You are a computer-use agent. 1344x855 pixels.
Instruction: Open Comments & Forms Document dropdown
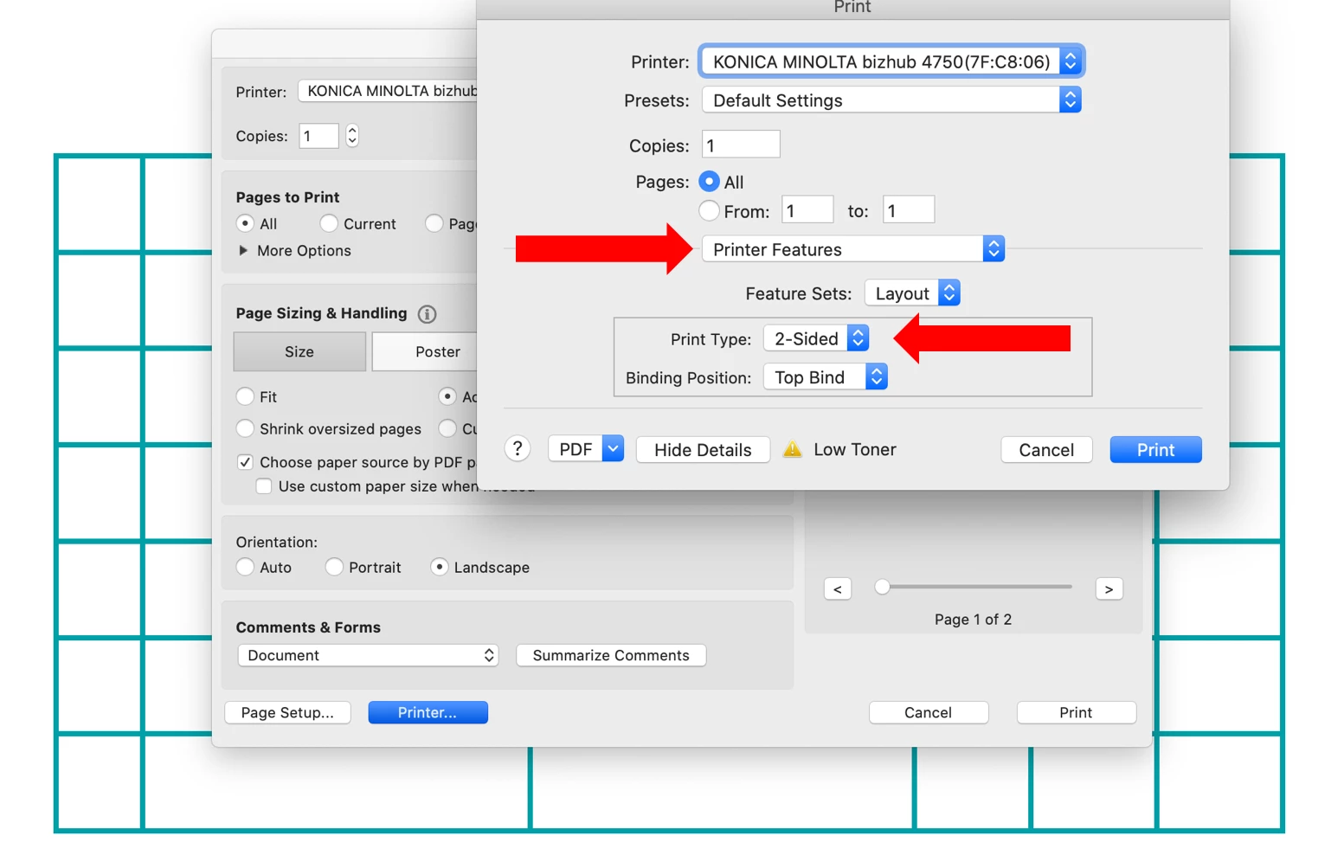coord(368,655)
